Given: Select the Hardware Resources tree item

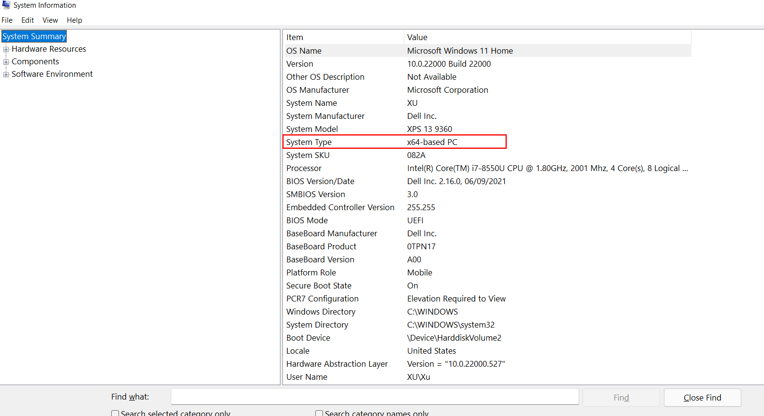Looking at the screenshot, I should click(x=49, y=49).
